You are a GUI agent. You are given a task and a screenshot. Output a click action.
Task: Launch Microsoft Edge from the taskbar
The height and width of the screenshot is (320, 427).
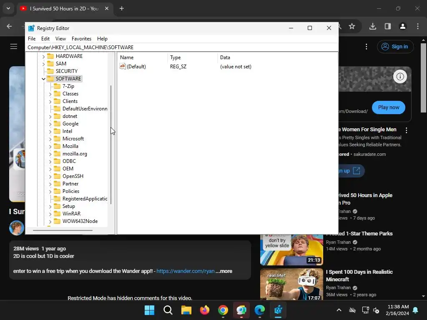259,310
